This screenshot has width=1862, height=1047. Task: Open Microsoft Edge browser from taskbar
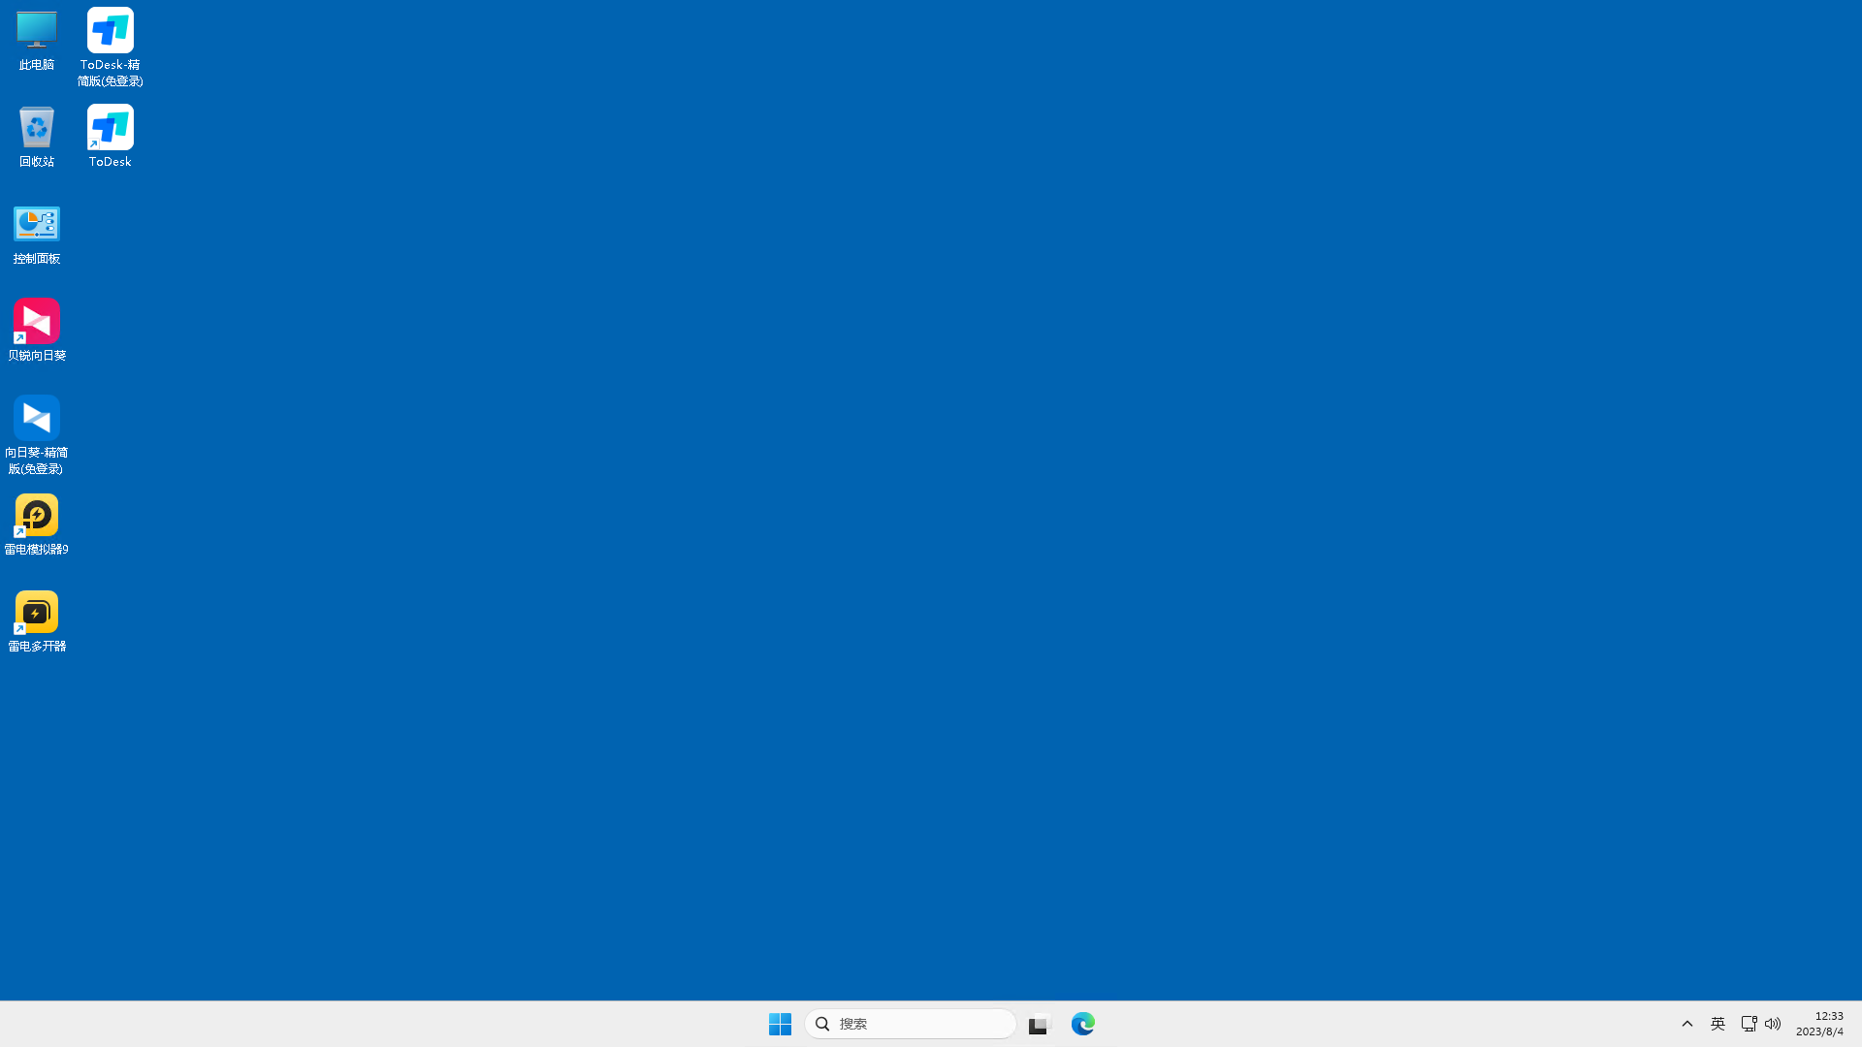(1083, 1023)
